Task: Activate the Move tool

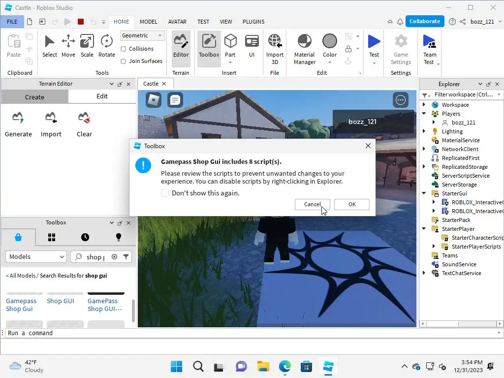Action: 68,47
